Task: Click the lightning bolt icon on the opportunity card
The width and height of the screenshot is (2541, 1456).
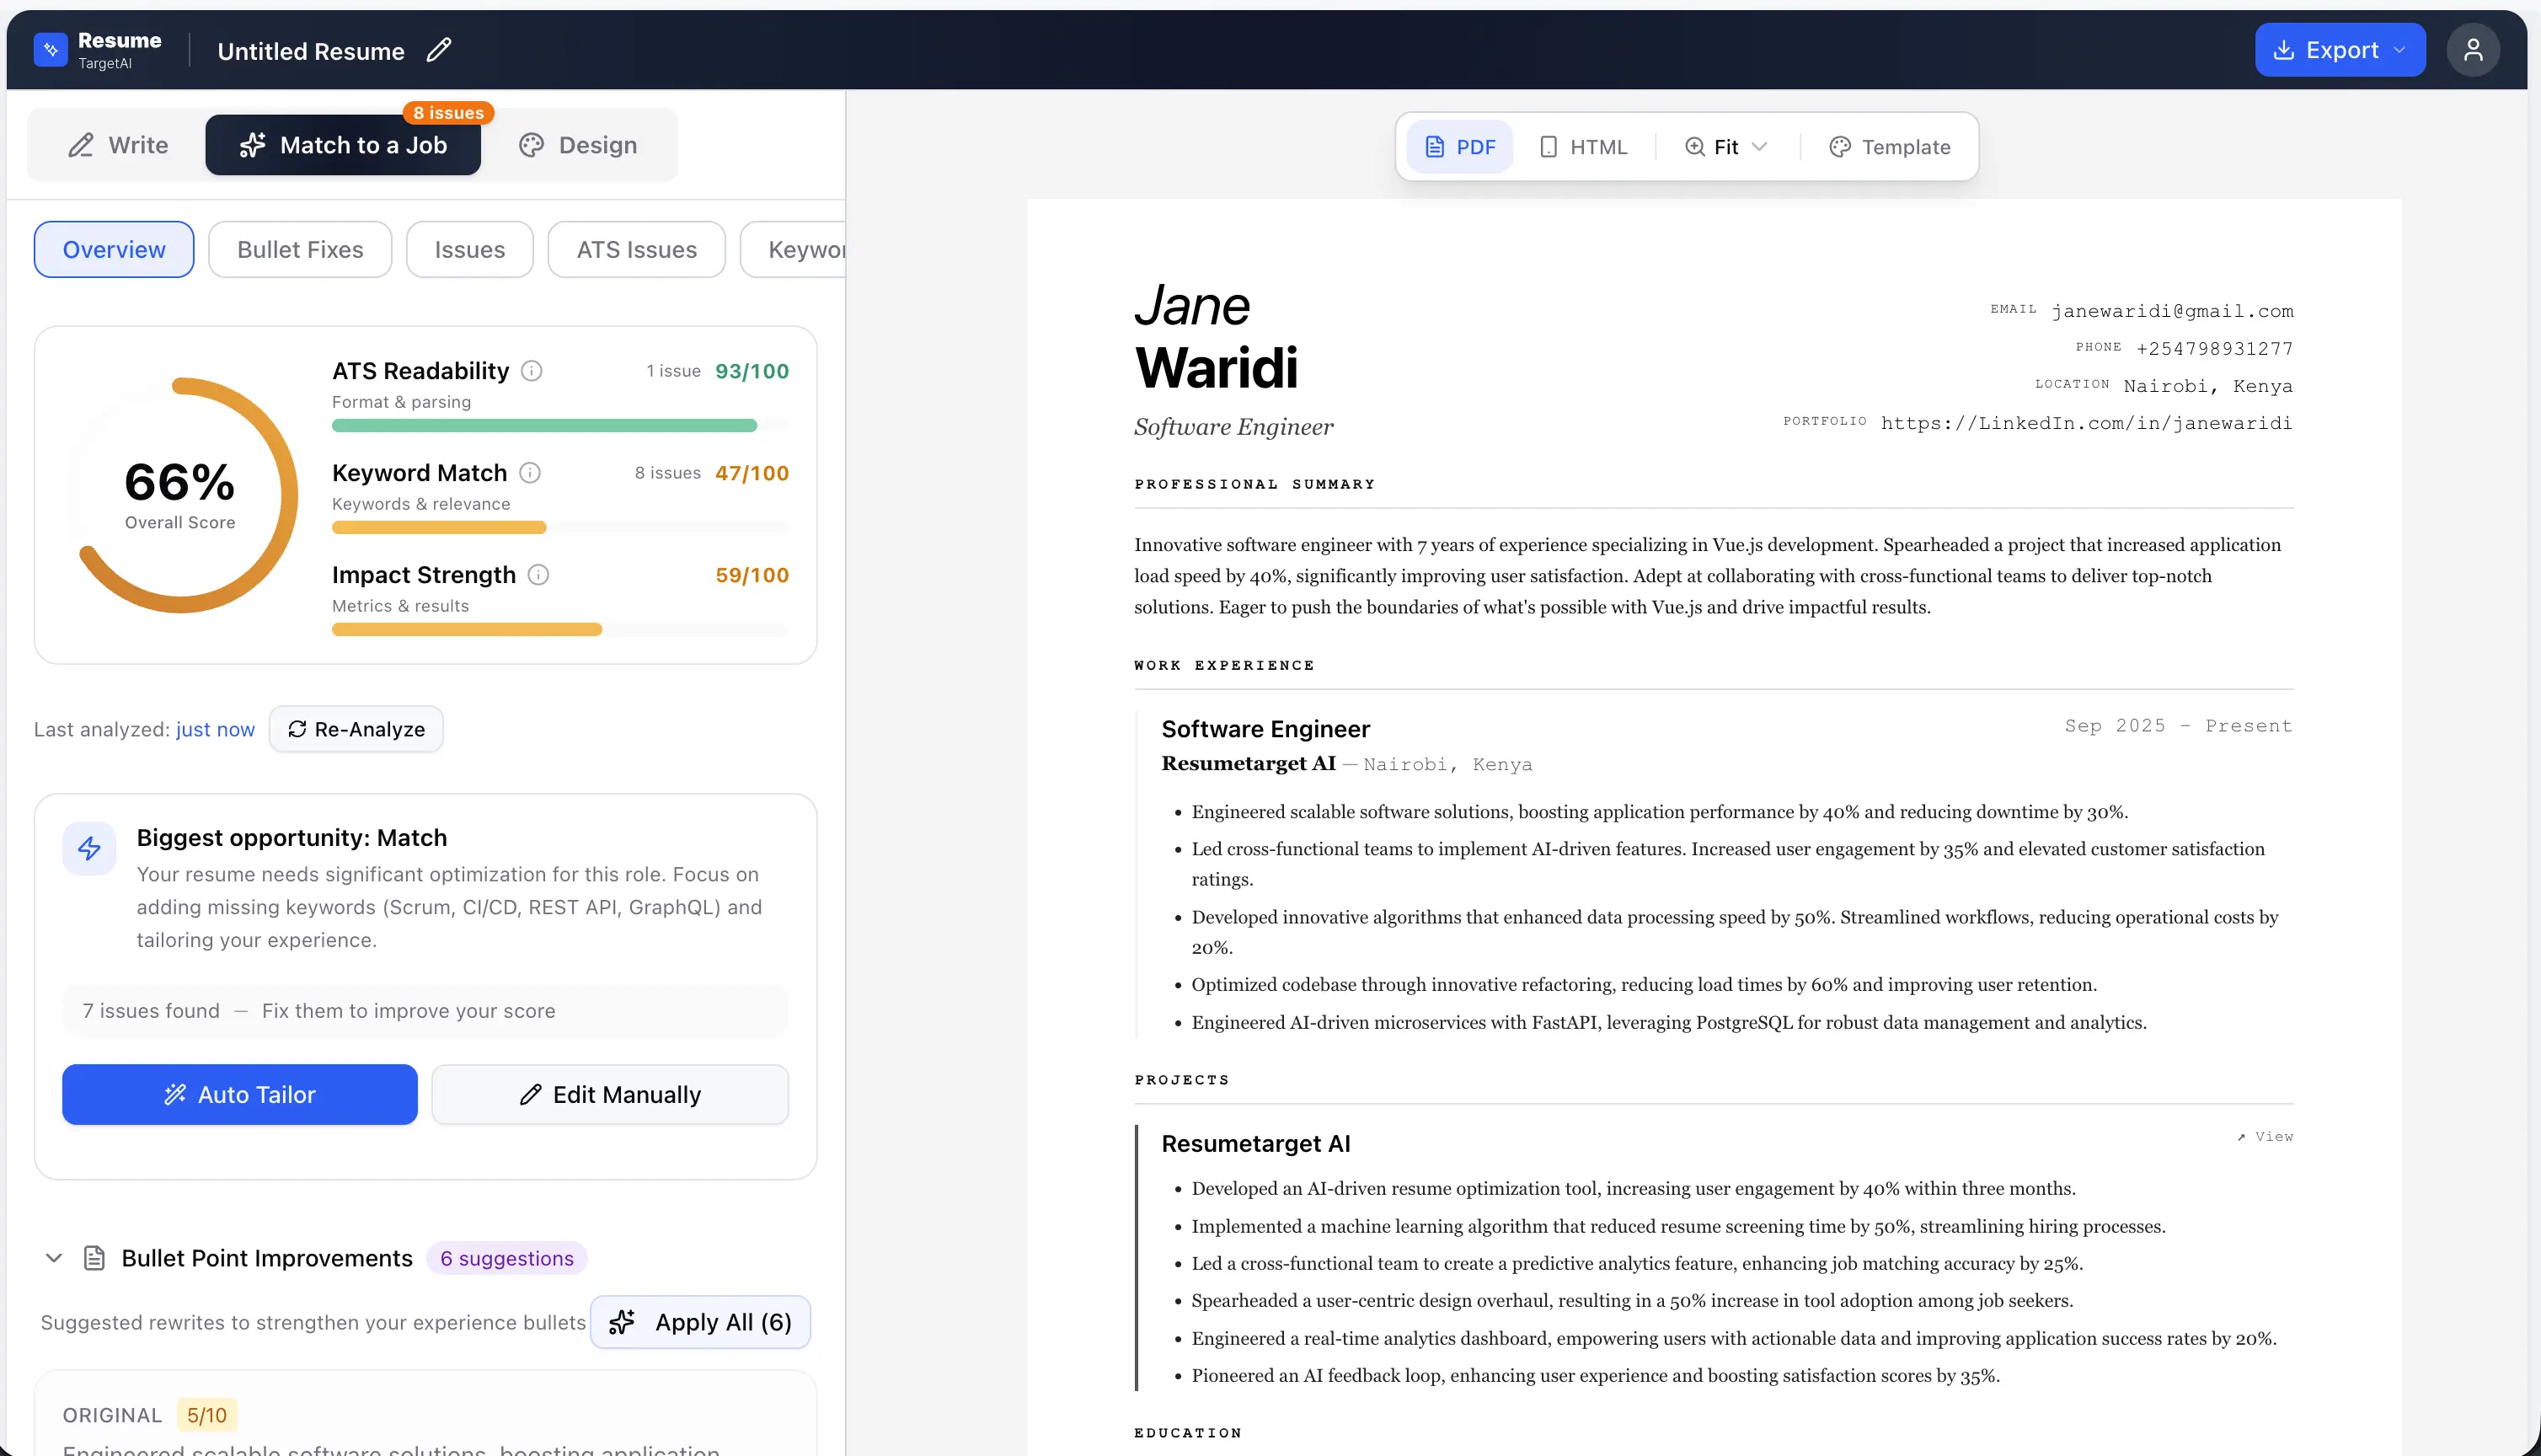Action: pyautogui.click(x=89, y=848)
